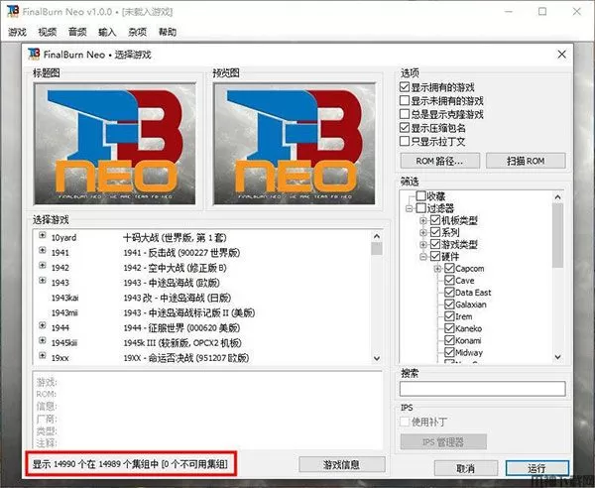This screenshot has height=488, width=595.
Task: Click FinalBurn Neo icon in the game selection dialog title
Action: tap(34, 55)
